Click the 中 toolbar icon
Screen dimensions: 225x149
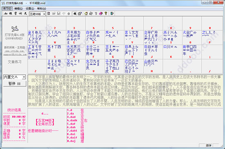tap(64, 13)
